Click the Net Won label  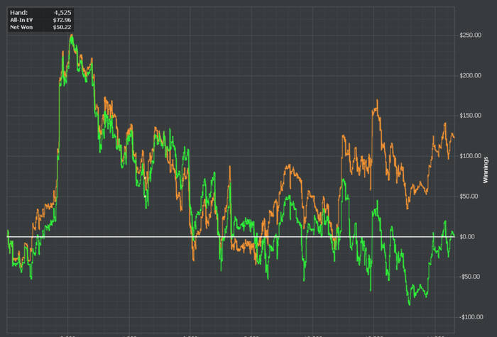[x=21, y=27]
